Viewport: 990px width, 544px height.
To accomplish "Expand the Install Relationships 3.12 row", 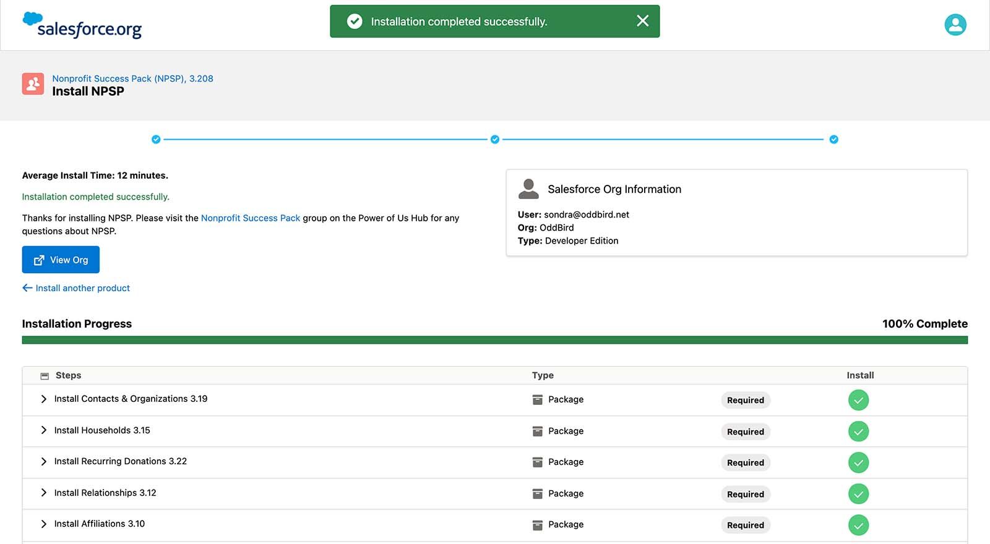I will coord(43,493).
